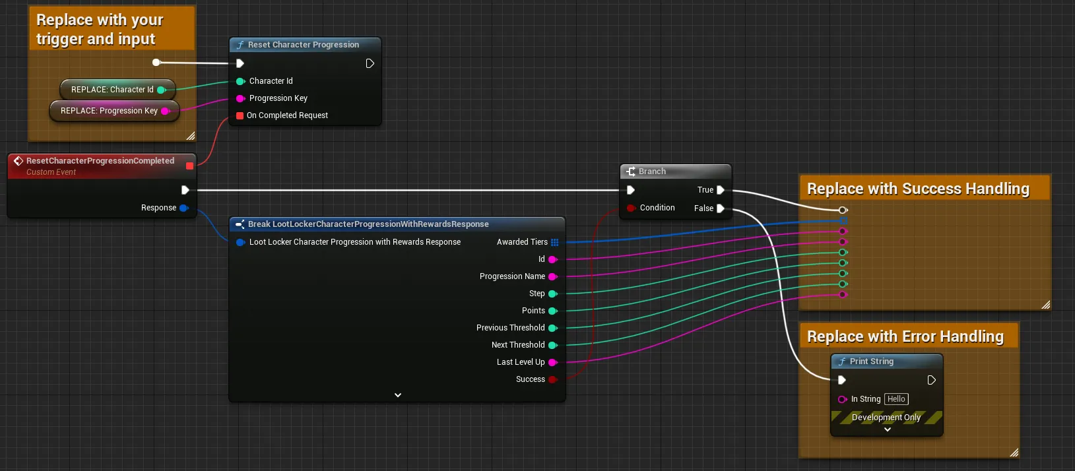Click the trigger reroute node in orange comment

pyautogui.click(x=156, y=63)
